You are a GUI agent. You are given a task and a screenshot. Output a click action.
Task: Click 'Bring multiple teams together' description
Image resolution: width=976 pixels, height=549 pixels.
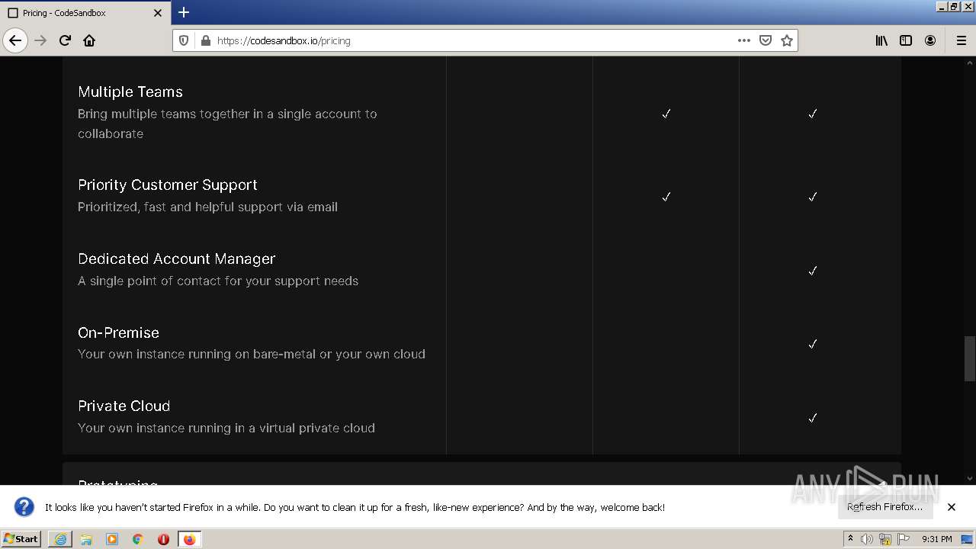227,124
